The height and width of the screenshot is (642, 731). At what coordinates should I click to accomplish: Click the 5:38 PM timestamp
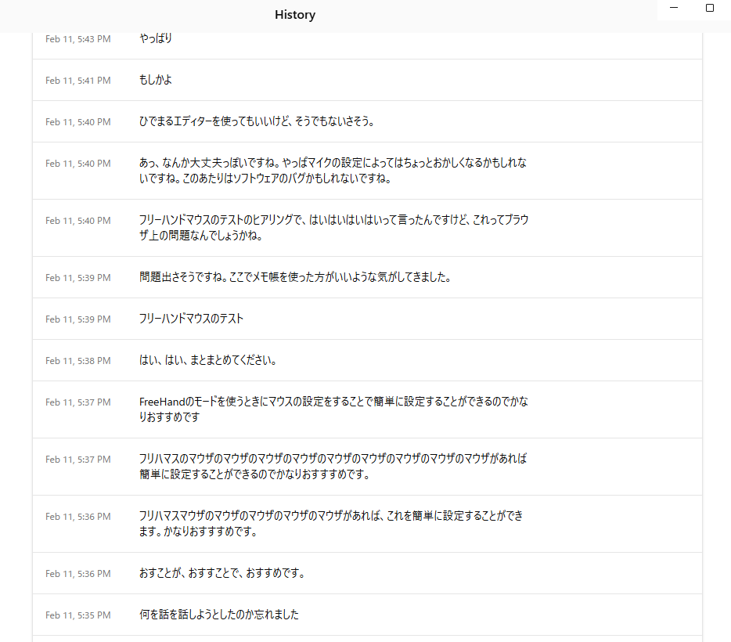77,360
